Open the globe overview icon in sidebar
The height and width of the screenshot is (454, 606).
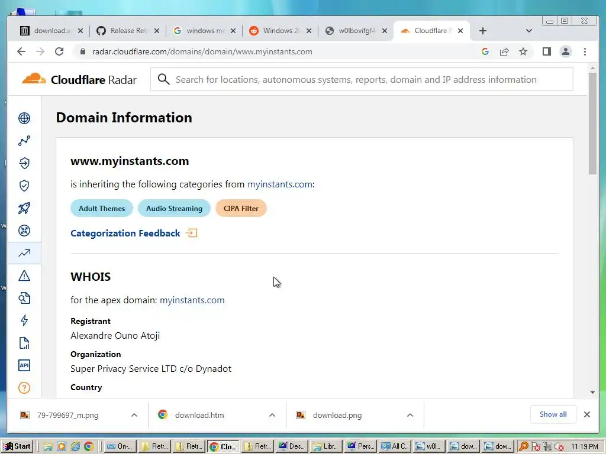point(24,118)
